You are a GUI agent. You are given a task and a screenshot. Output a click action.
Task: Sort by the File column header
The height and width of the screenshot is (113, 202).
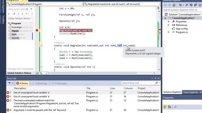tap(98, 88)
